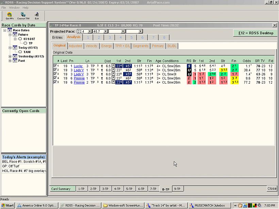Open the File menu
The image size is (279, 209).
[3, 7]
